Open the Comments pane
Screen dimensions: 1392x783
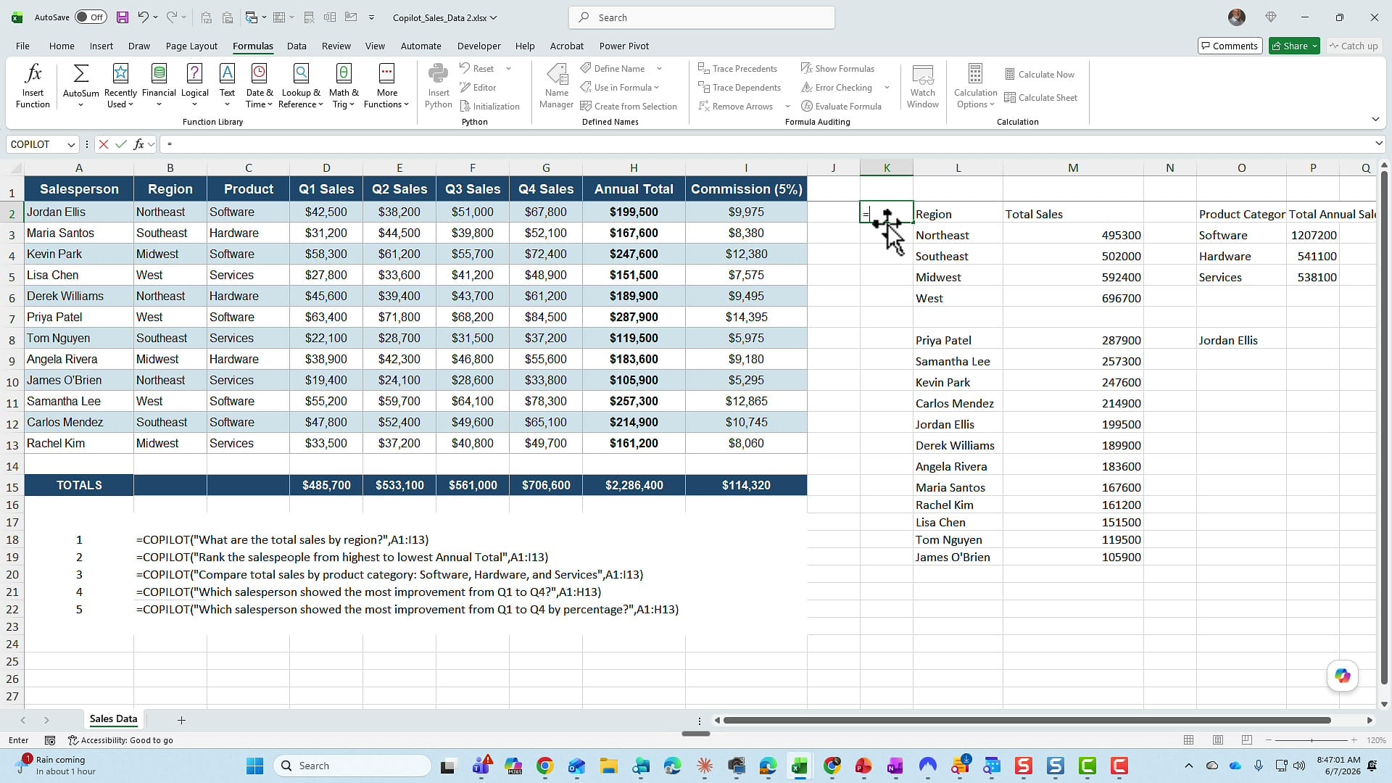tap(1230, 46)
